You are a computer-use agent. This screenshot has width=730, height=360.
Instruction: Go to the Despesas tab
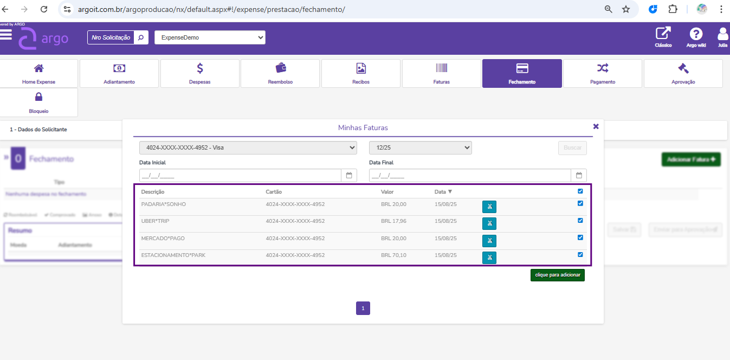(x=199, y=73)
